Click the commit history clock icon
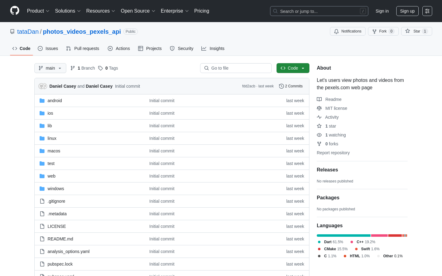The height and width of the screenshot is (276, 442). tap(281, 86)
